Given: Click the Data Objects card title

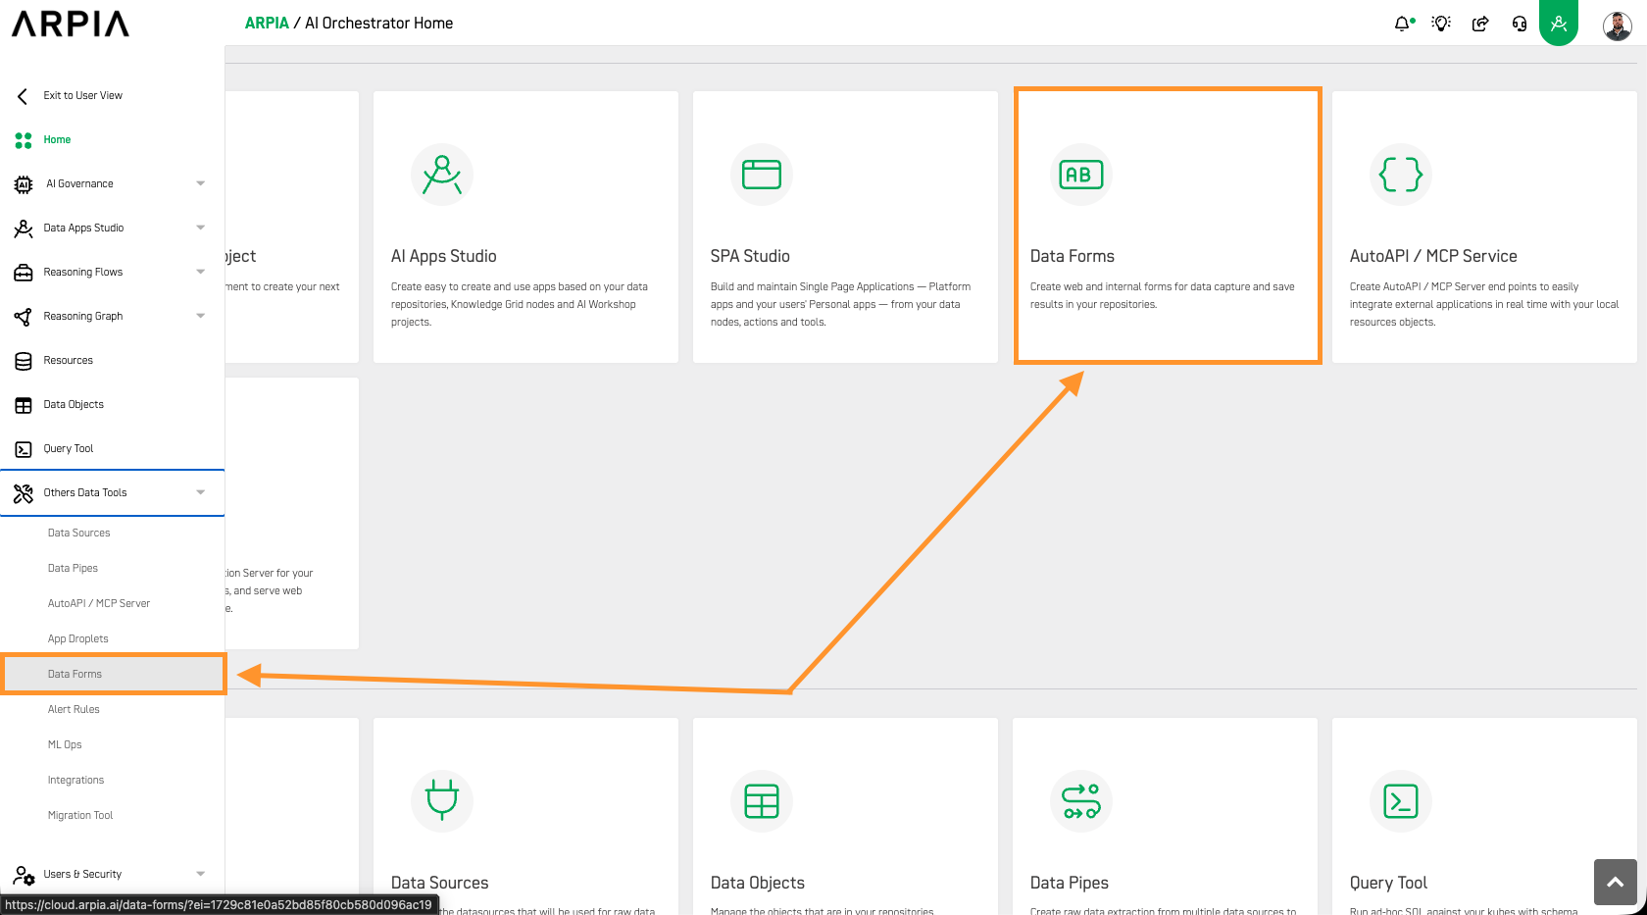Looking at the screenshot, I should tap(758, 883).
